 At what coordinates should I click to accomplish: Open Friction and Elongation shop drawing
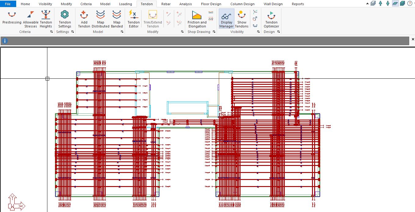[x=197, y=18]
